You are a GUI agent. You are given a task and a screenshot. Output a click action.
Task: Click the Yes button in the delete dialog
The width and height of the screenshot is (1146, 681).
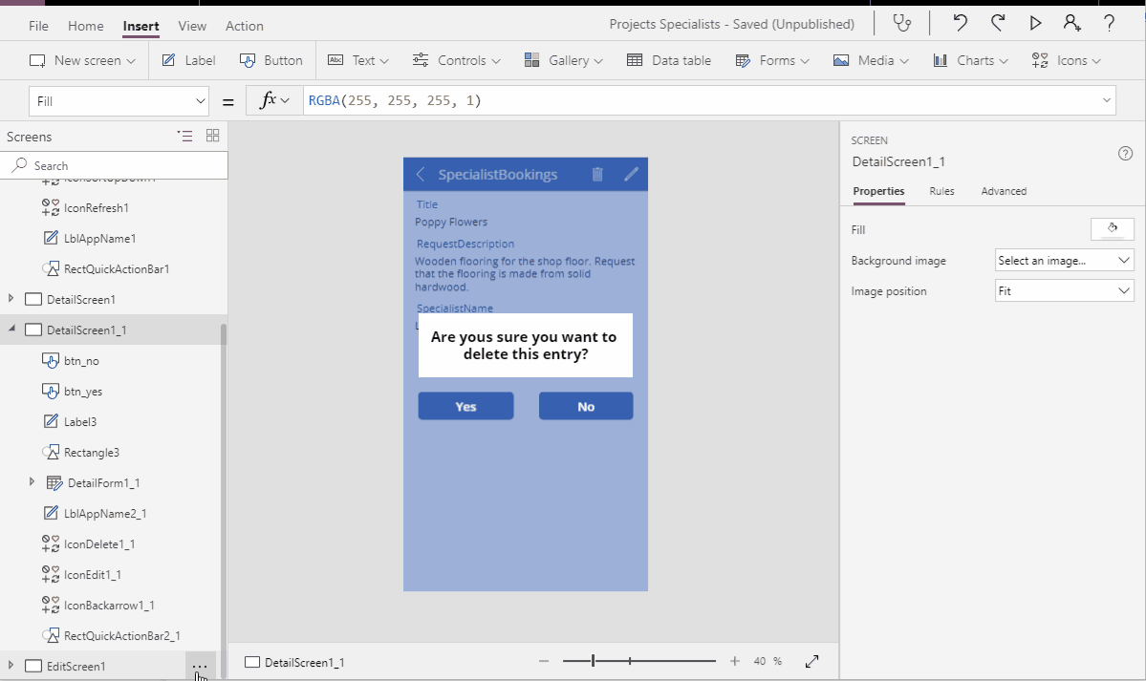point(465,406)
